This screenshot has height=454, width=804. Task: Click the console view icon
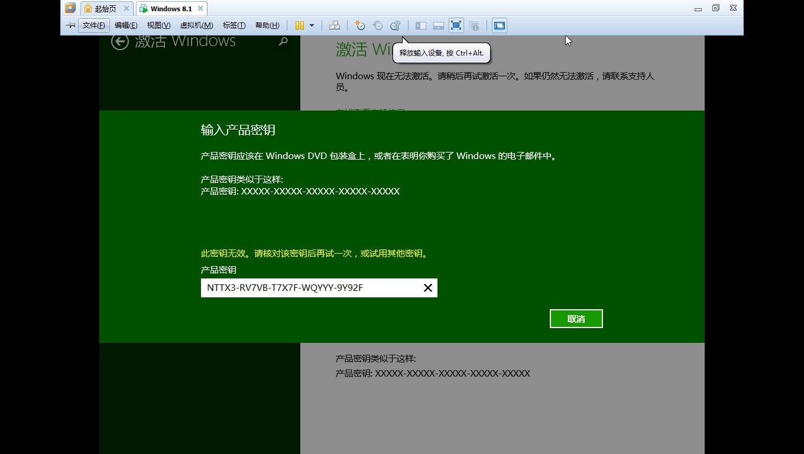500,25
